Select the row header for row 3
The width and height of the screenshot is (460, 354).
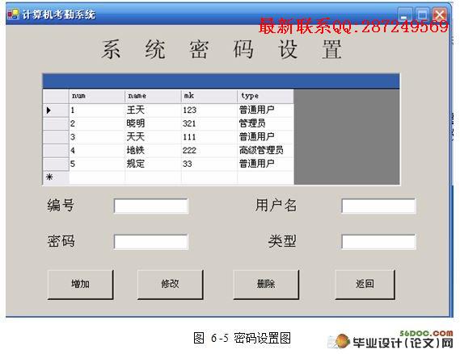56,137
